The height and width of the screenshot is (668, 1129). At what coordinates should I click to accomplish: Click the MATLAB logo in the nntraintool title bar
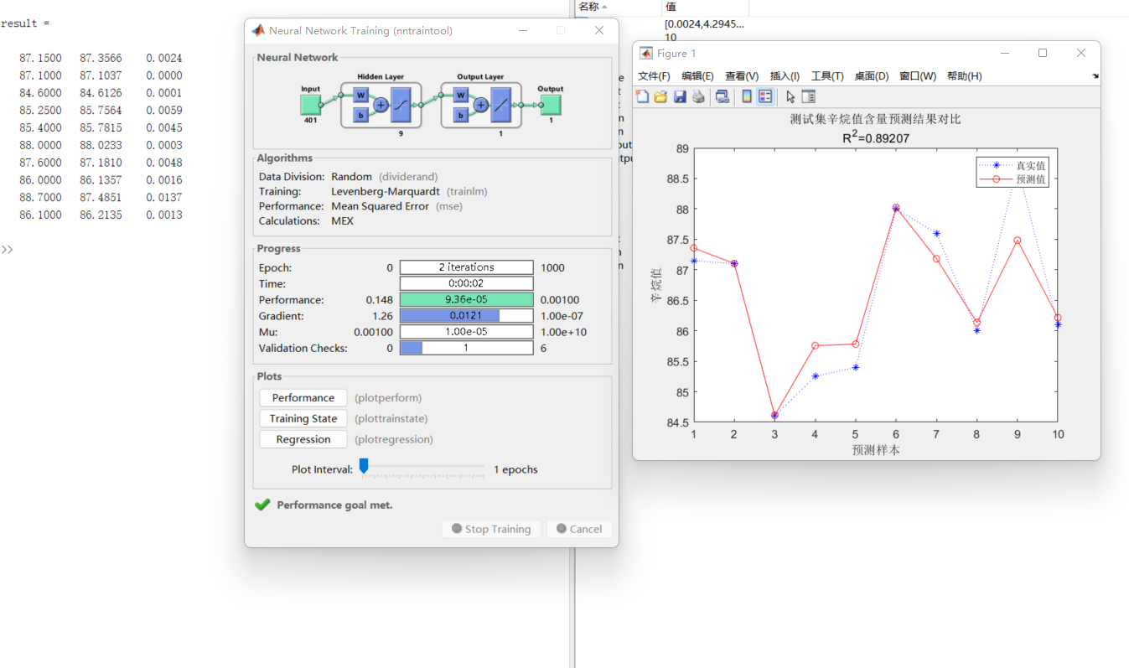click(258, 30)
